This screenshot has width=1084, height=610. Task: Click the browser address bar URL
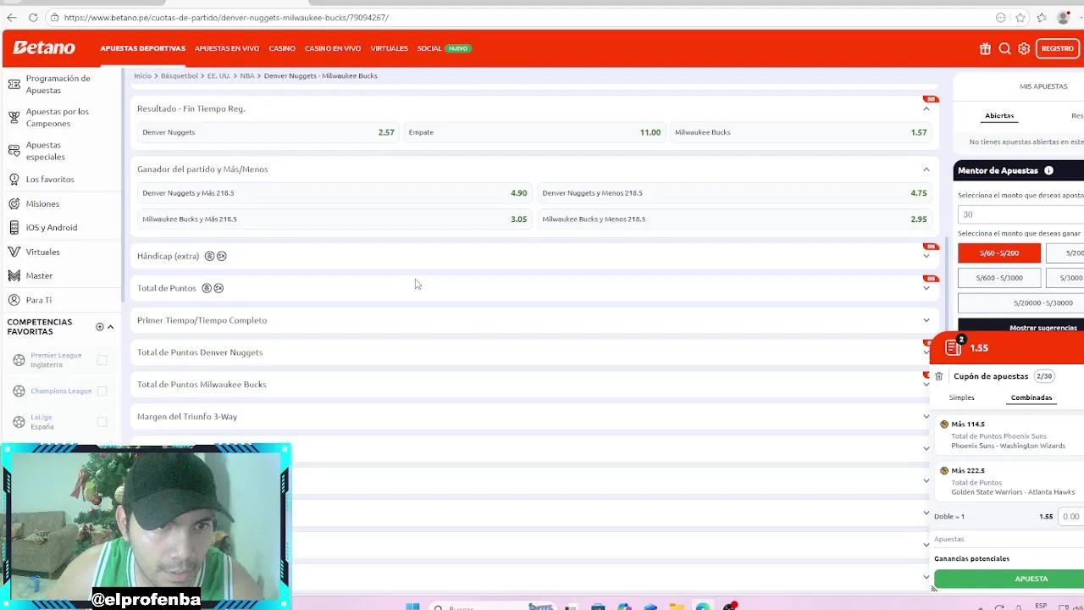[x=226, y=17]
